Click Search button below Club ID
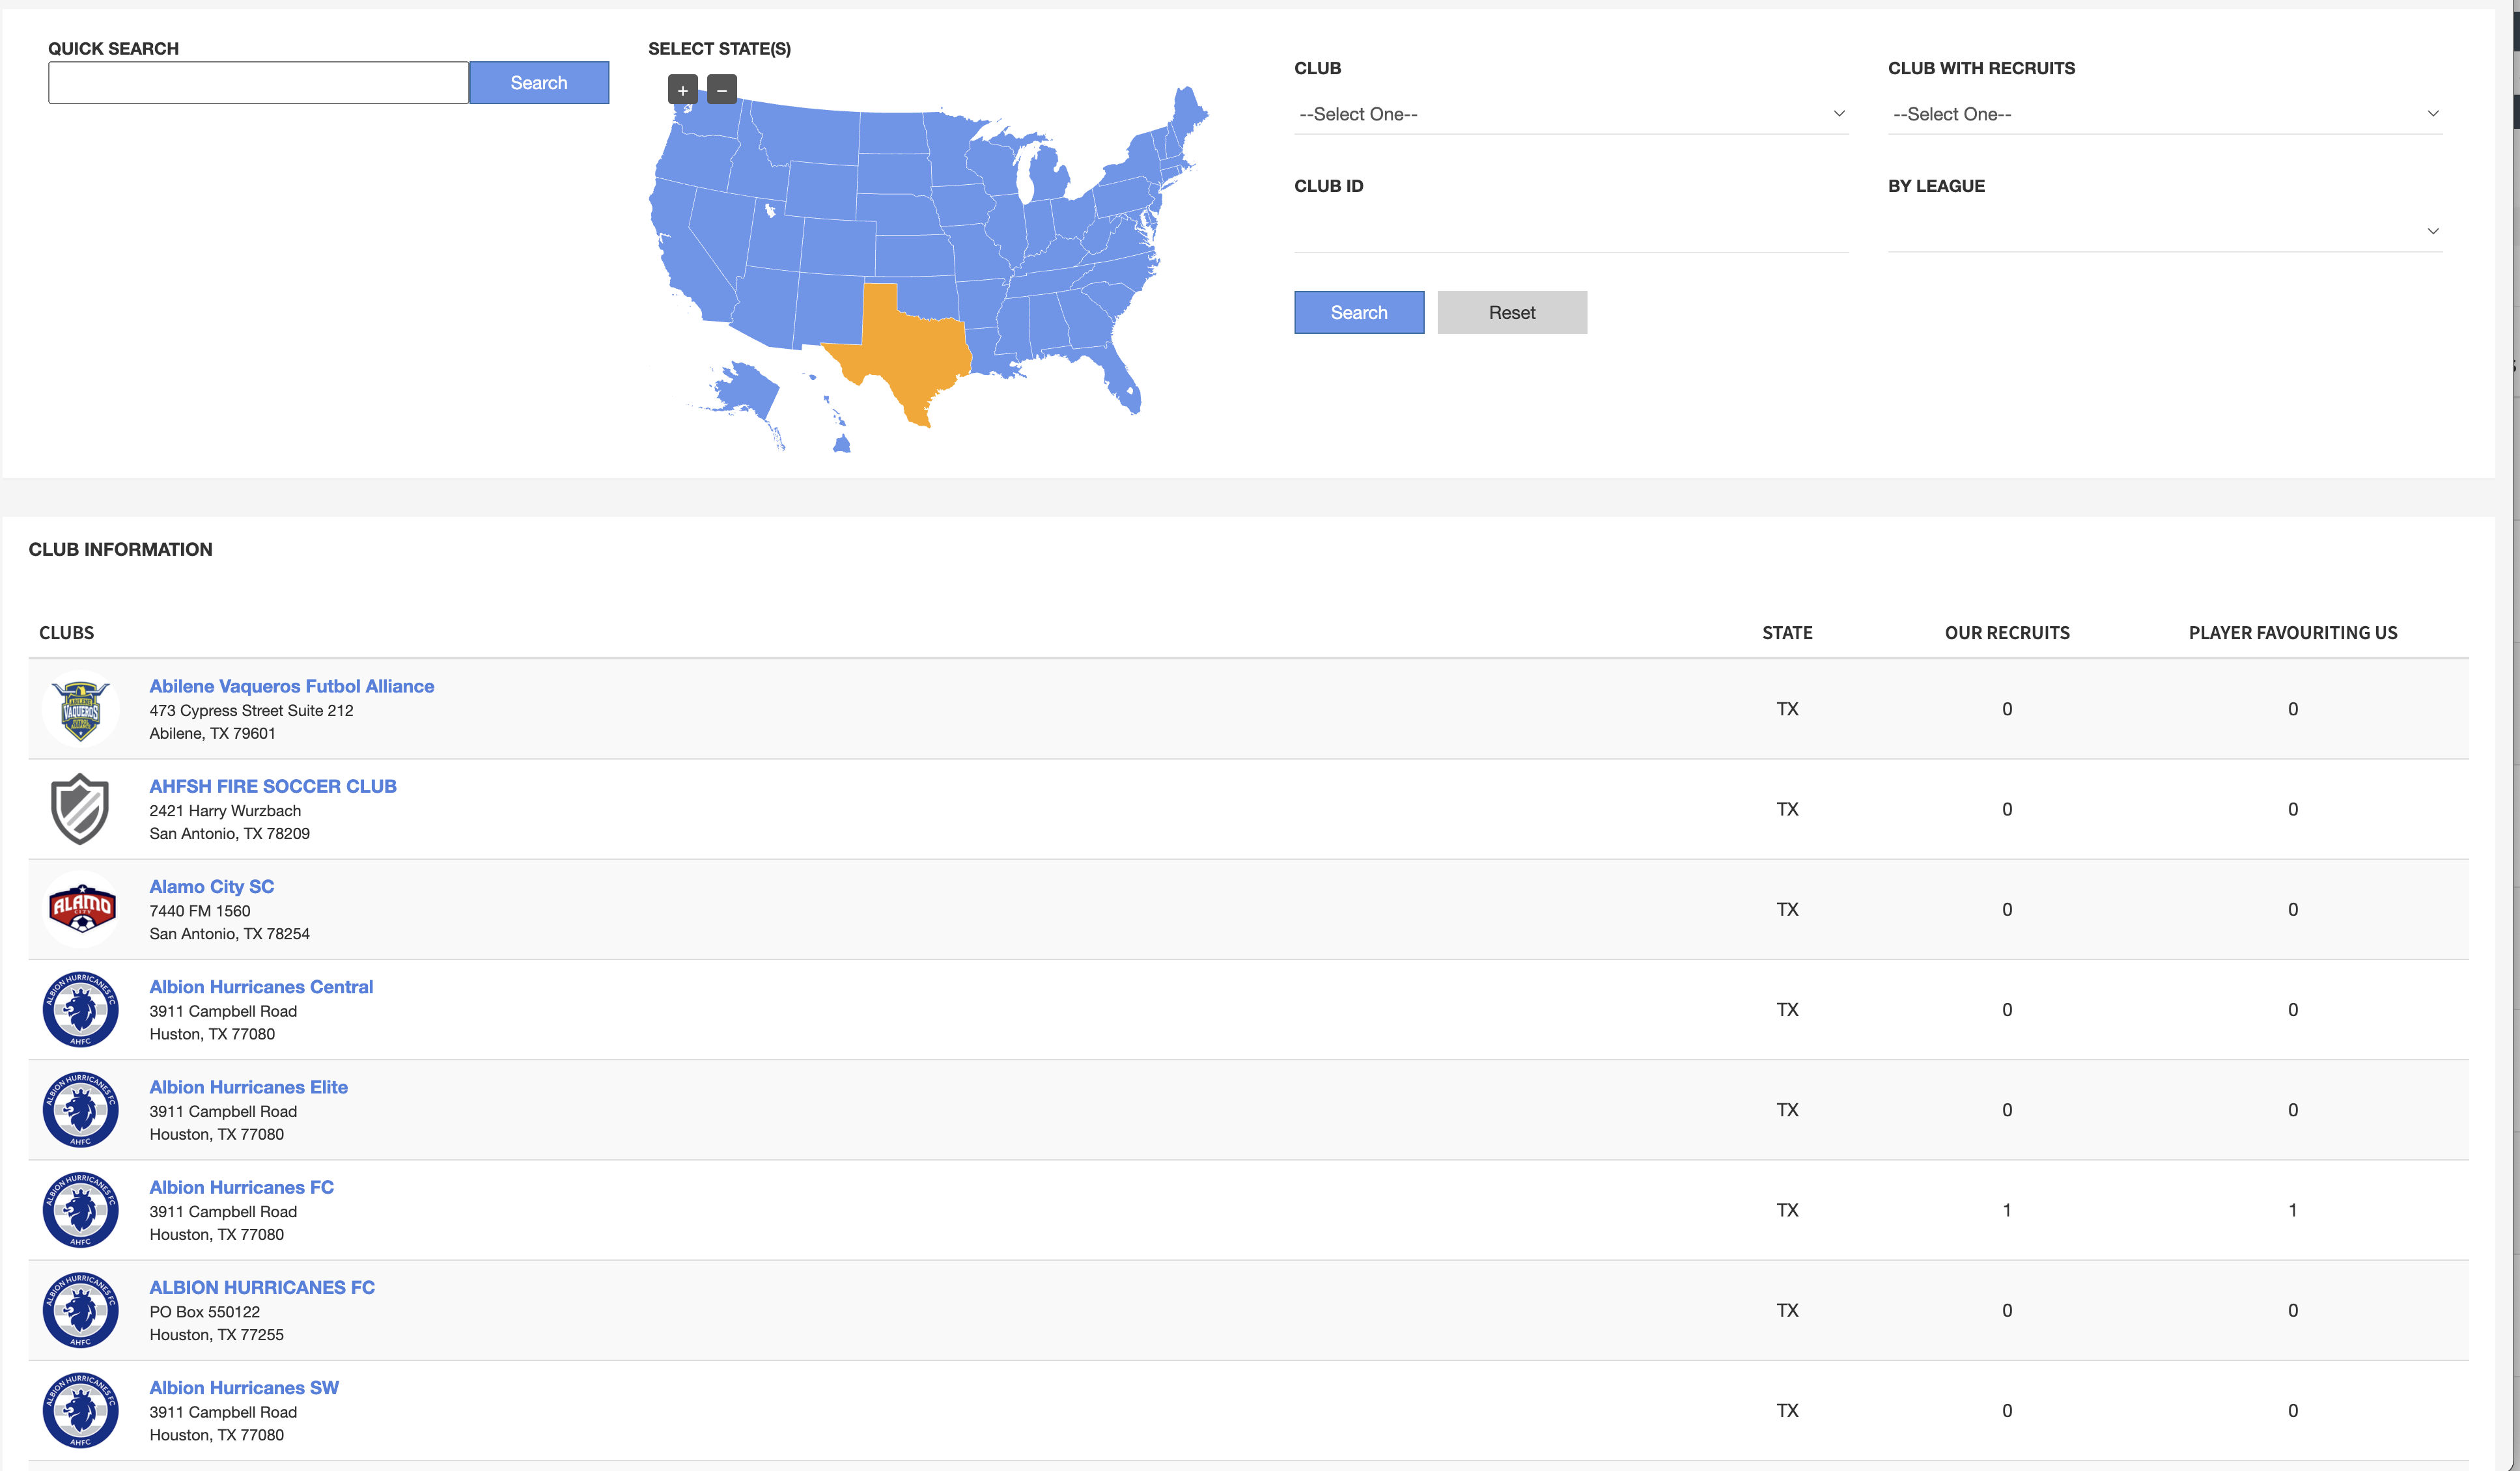The image size is (2520, 1471). pyautogui.click(x=1358, y=313)
